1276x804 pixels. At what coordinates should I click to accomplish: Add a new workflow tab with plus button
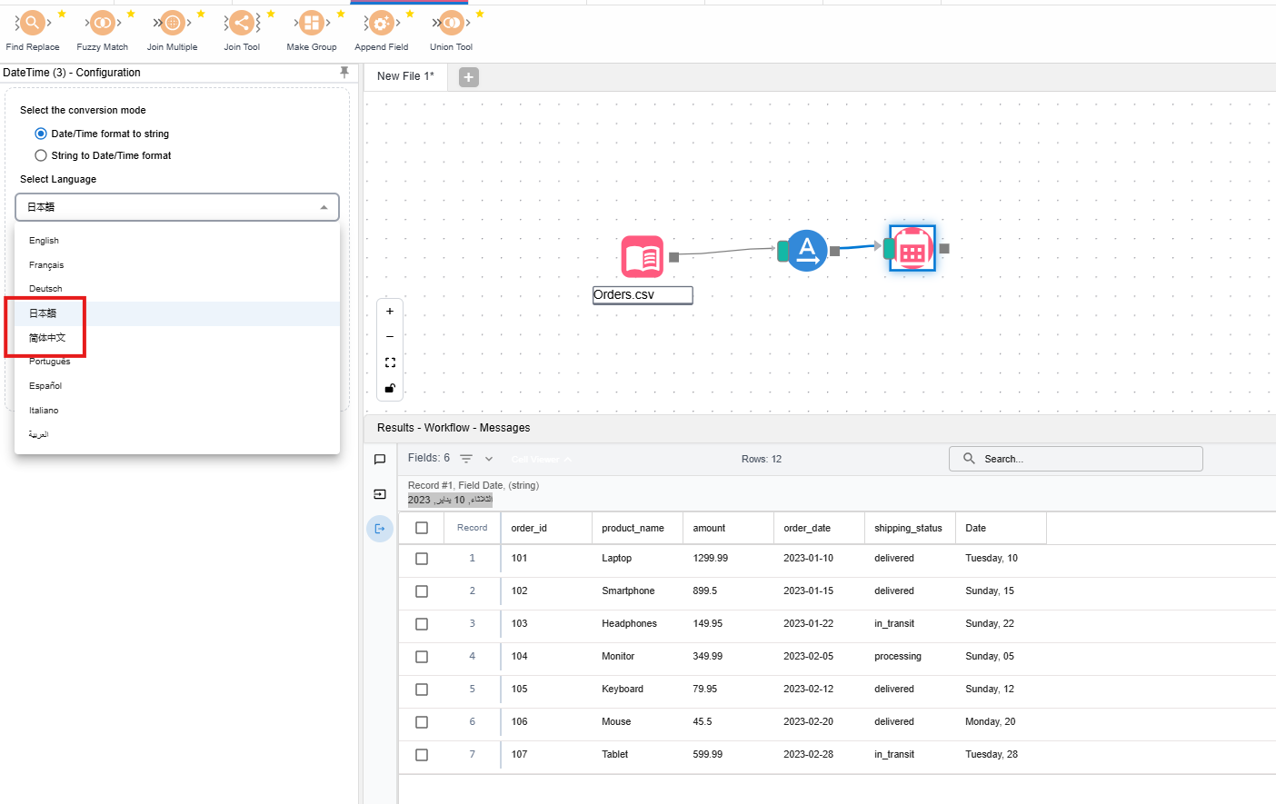[469, 77]
